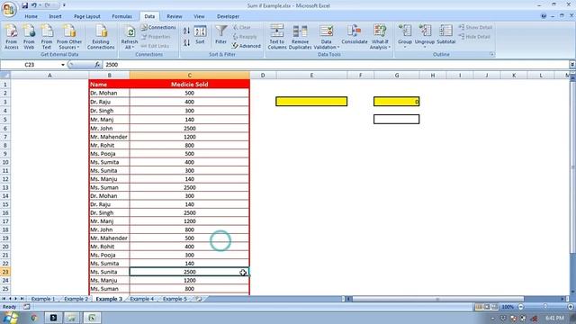
Task: Click the Group rows icon
Action: coord(405,31)
